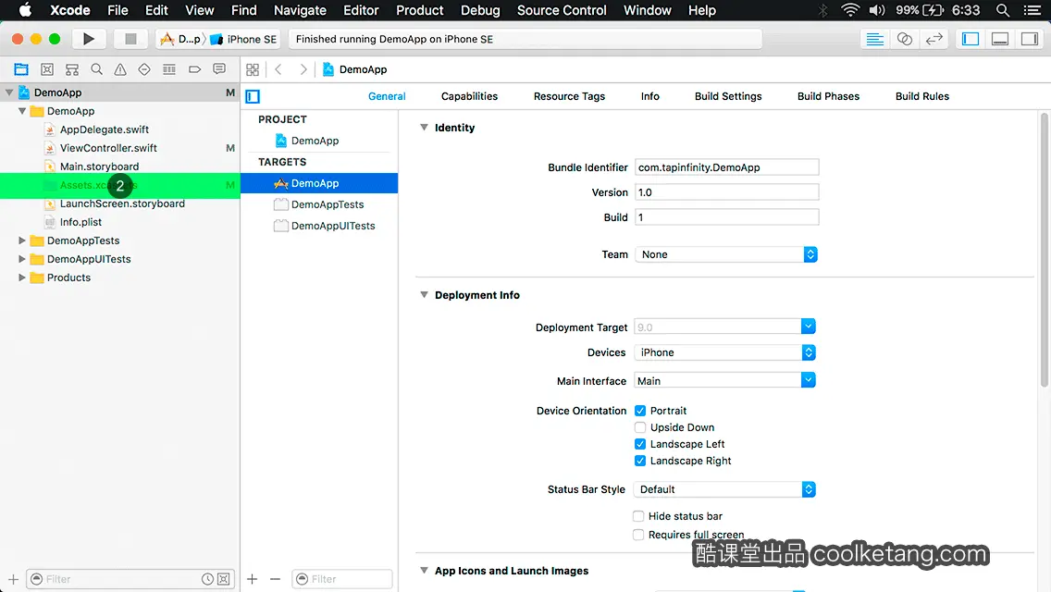
Task: Show only recent files filter
Action: coord(208,579)
